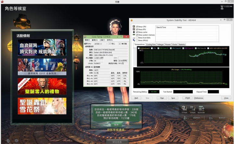Click the create character icon with plus sign
The image size is (234, 144).
point(185,118)
